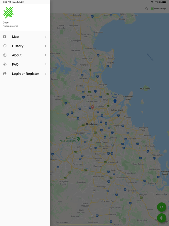
Task: Click the question mark About icon
Action: point(5,55)
